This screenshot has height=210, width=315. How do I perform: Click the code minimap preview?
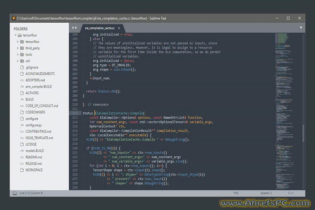(x=285, y=111)
